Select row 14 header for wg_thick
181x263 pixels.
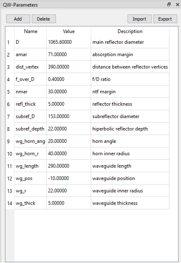point(10,203)
